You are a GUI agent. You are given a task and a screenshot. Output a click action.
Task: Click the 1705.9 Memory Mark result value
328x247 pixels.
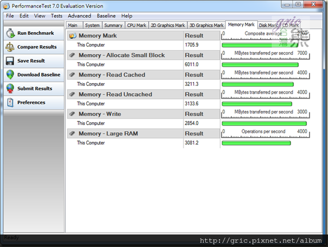coord(191,45)
